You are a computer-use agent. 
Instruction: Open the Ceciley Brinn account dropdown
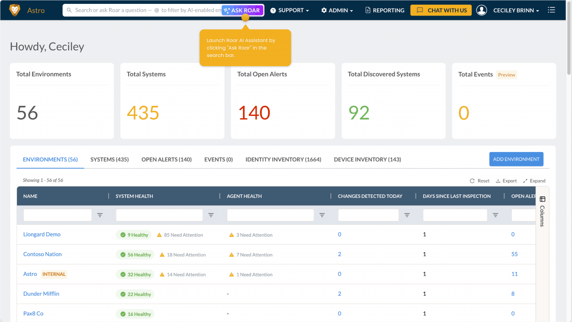click(516, 10)
